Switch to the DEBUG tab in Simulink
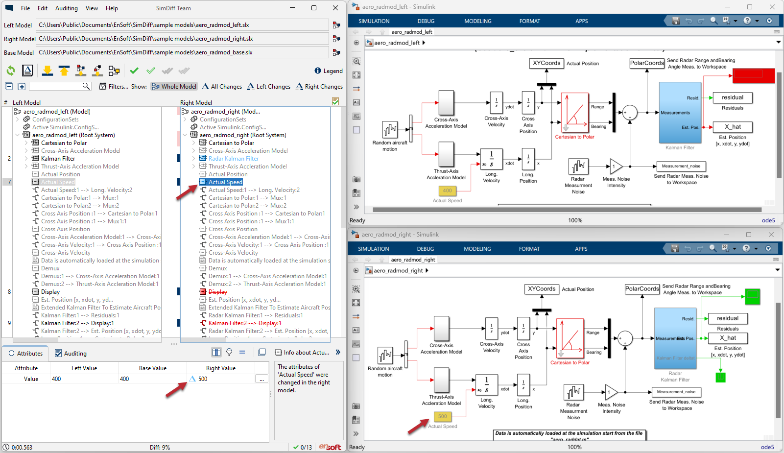 (x=426, y=21)
